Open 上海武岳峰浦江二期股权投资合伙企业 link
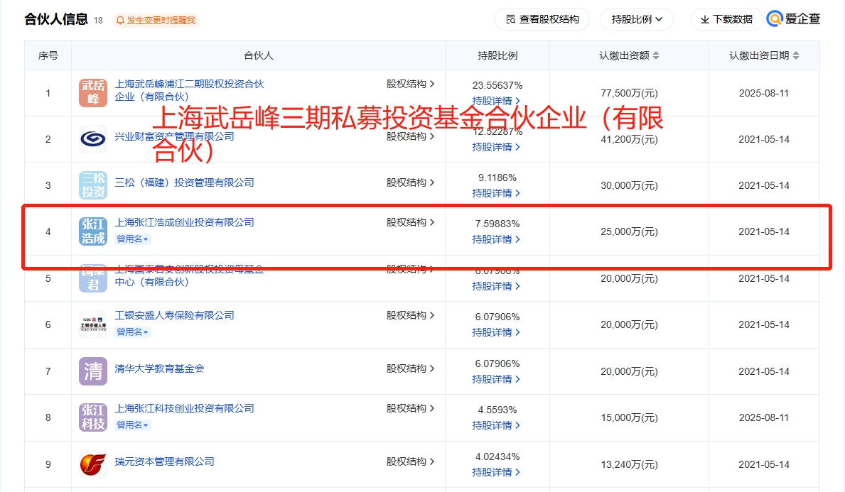The height and width of the screenshot is (492, 845). 189,90
